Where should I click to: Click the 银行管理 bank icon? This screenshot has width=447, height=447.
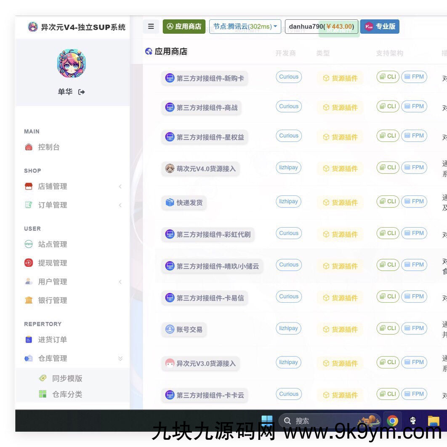[x=29, y=300]
